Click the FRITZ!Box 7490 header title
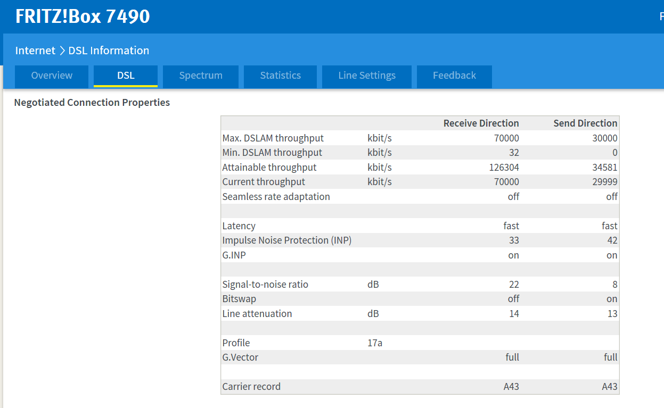Screen dimensions: 664x408 click(83, 16)
